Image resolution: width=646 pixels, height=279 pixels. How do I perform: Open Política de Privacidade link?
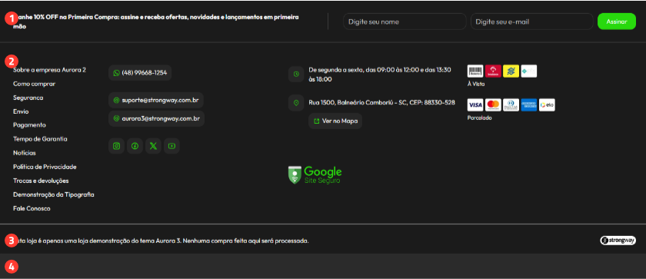coord(45,167)
